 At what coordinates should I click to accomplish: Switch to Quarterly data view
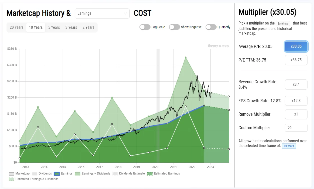point(211,27)
